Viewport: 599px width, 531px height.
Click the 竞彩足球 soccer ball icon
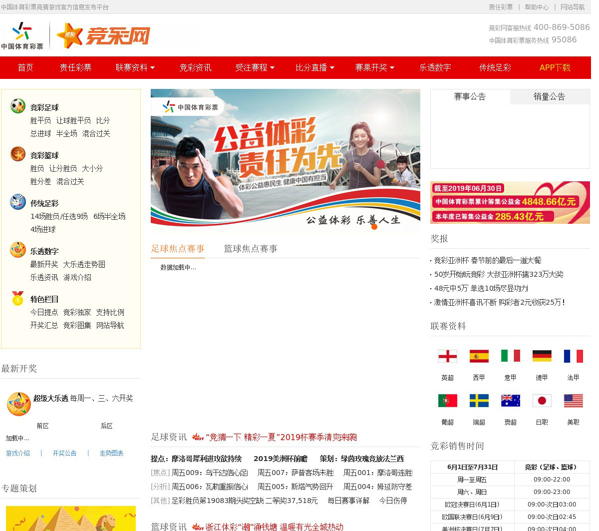18,106
